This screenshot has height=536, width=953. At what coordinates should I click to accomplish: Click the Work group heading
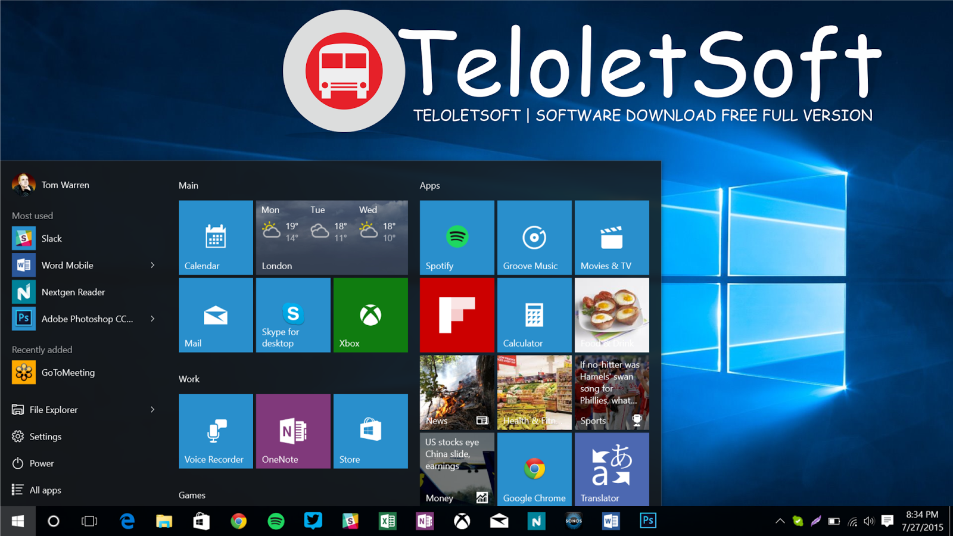click(189, 379)
